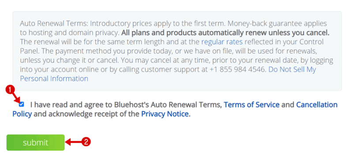This screenshot has width=353, height=161.
Task: Click the 'Bluehost's Auto Renewal Terms' label text
Action: [168, 105]
